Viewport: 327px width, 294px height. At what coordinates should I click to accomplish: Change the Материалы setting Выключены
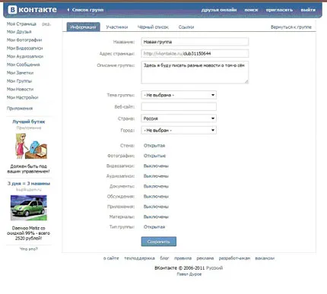click(x=156, y=217)
